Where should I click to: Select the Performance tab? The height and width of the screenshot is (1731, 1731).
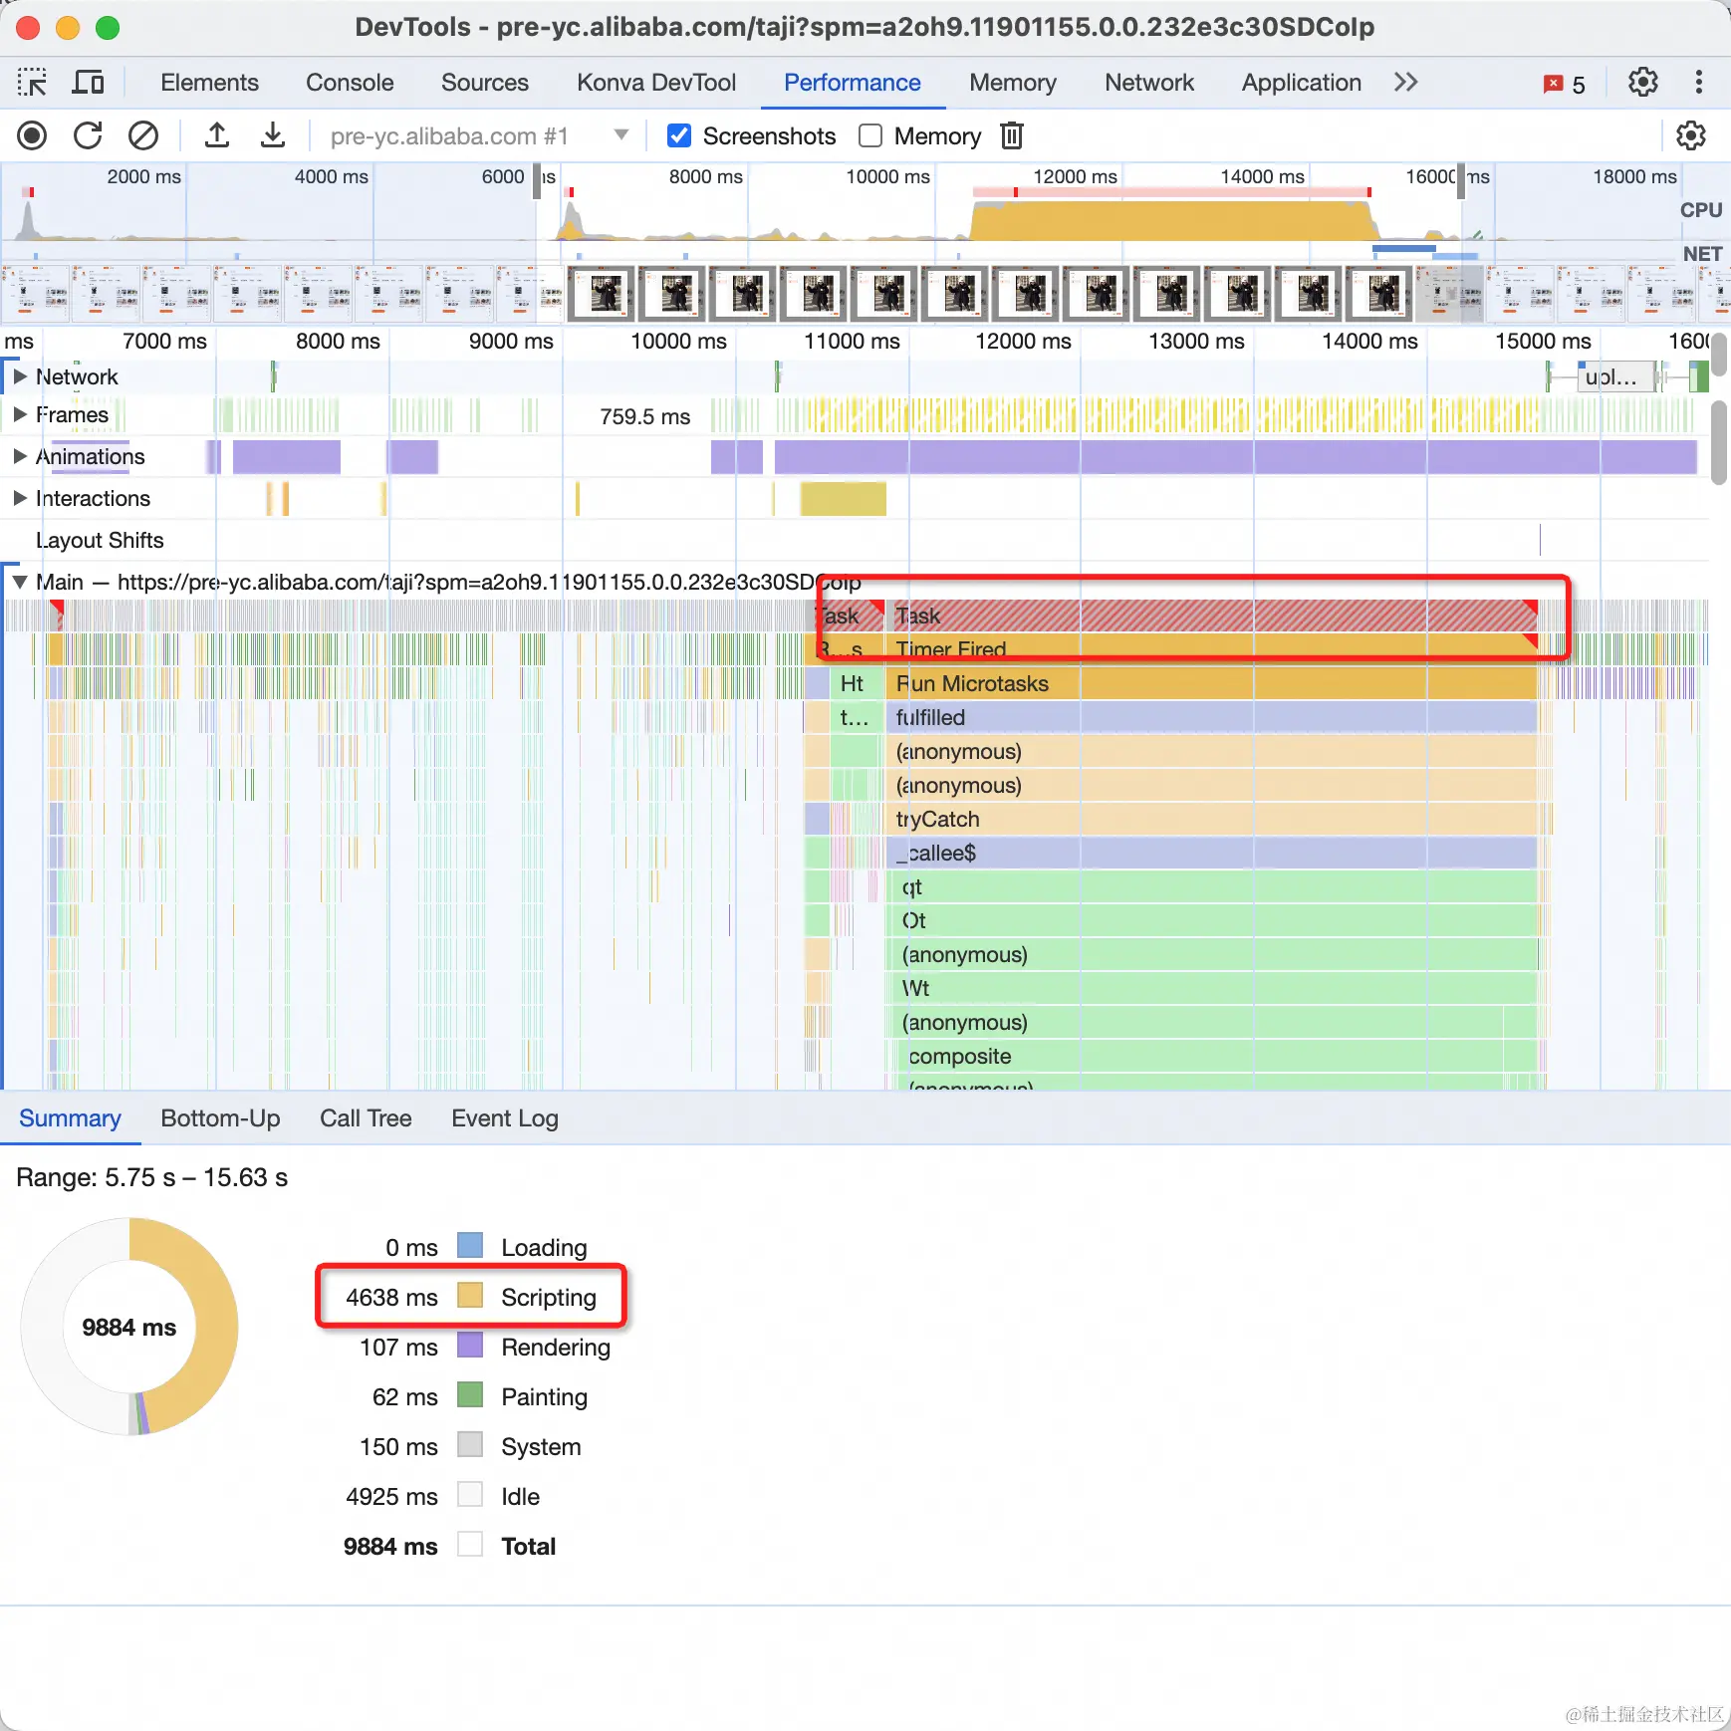(853, 83)
